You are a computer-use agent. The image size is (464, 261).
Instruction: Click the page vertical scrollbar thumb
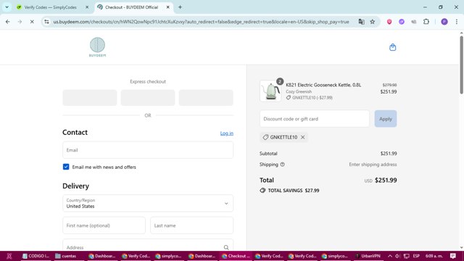[461, 65]
